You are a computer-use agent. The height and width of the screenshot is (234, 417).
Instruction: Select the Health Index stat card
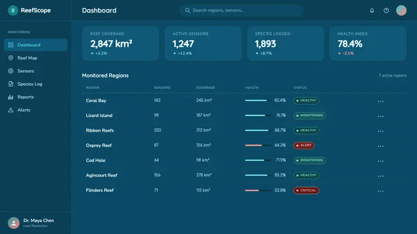click(x=368, y=44)
